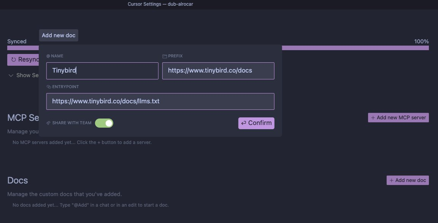Click 'Manage the custom docs that you've added' text
Screen dimensions: 438x223
pos(65,194)
